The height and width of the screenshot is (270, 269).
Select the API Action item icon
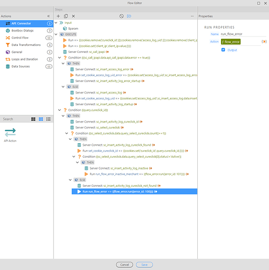pos(10,132)
